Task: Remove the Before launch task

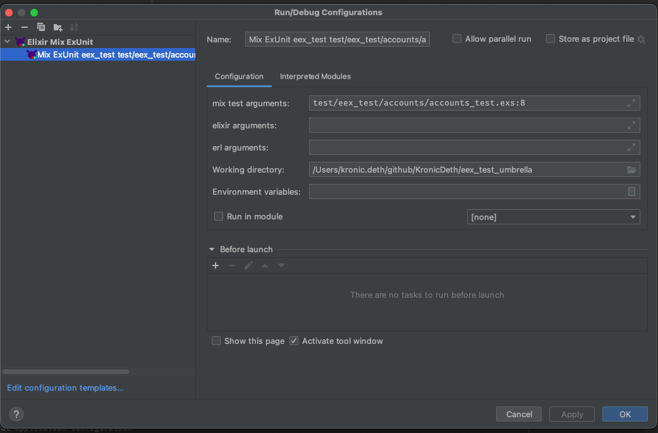Action: coord(231,265)
